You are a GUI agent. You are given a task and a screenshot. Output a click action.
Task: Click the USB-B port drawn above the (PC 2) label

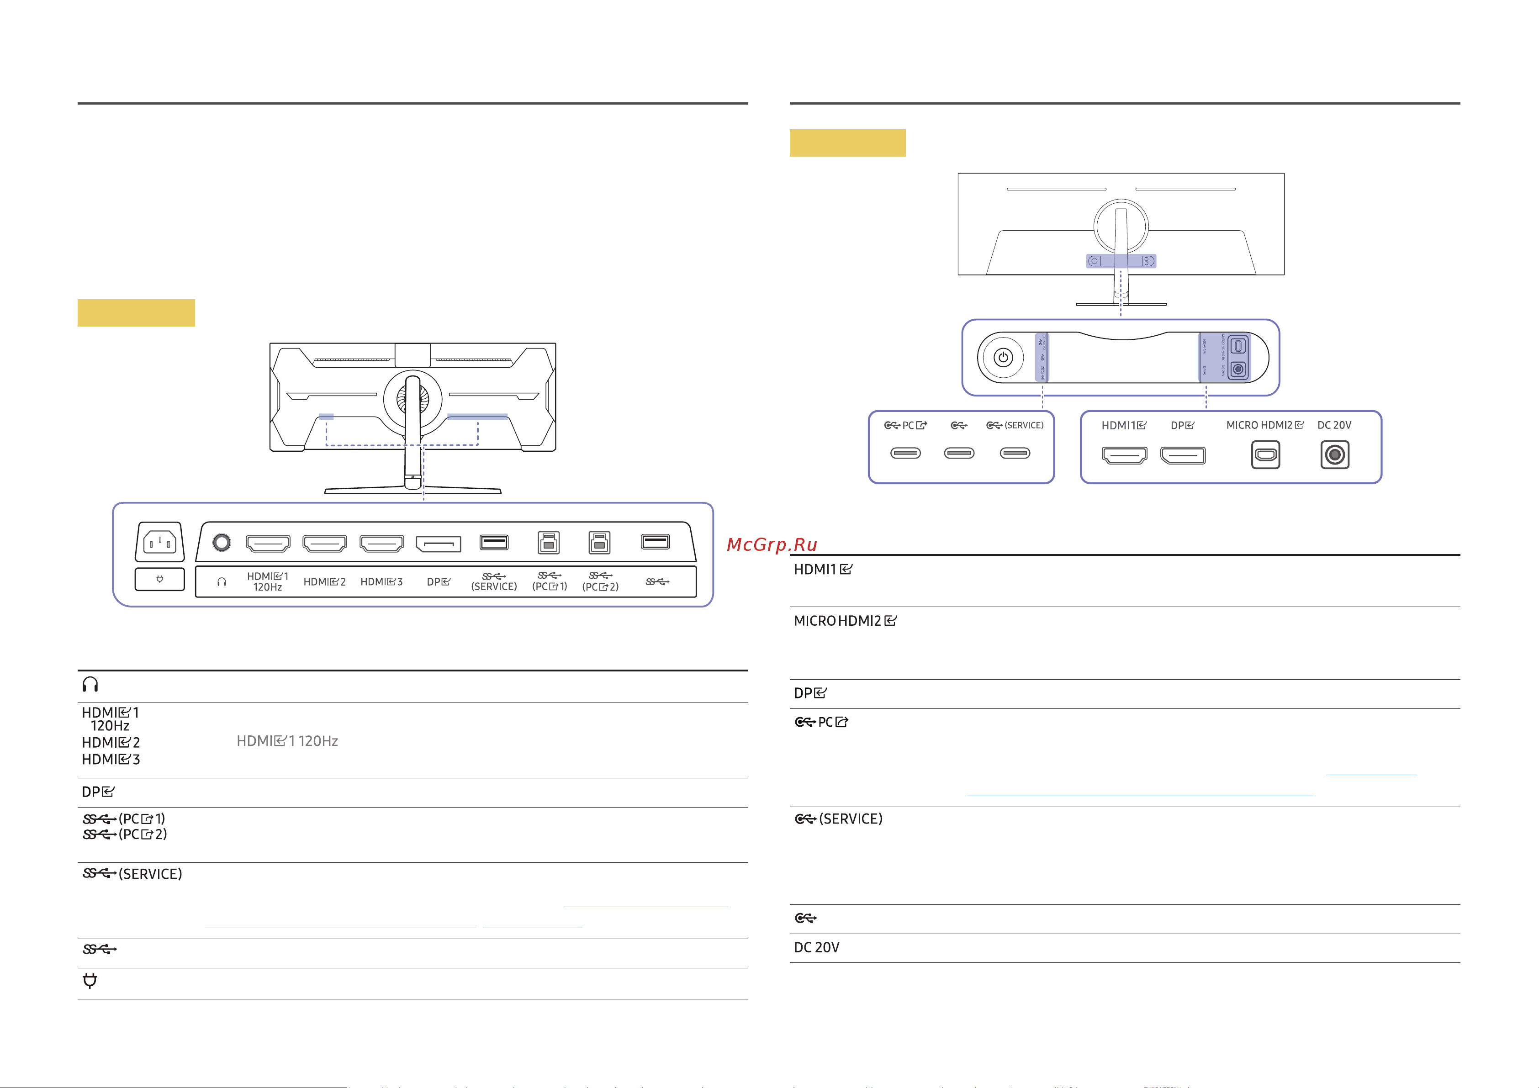point(599,542)
